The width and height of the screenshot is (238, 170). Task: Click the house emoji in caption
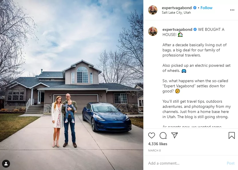coord(180,35)
